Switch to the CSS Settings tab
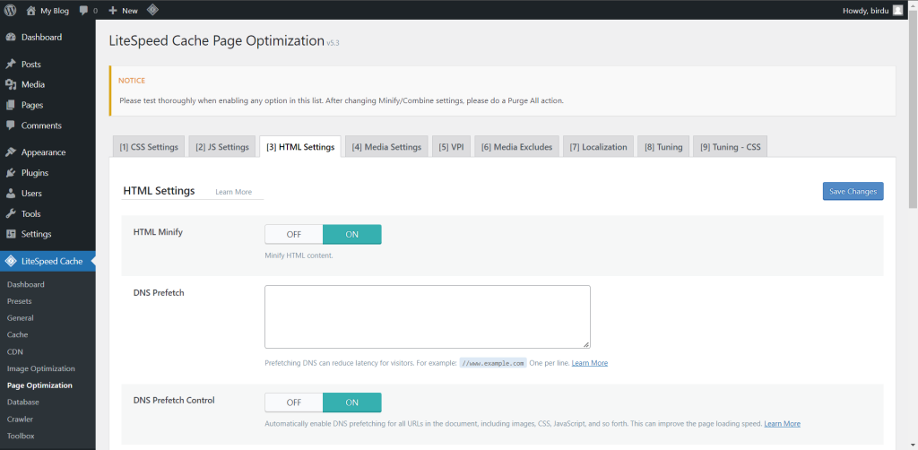The height and width of the screenshot is (450, 918). (x=149, y=147)
